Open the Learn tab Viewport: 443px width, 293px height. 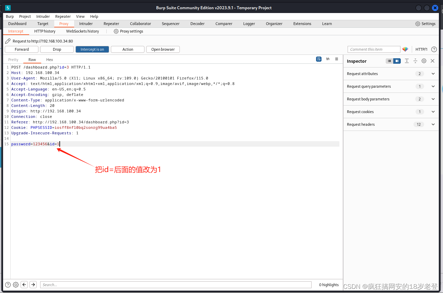(x=327, y=24)
